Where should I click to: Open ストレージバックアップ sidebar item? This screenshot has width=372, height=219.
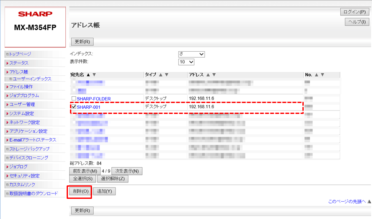tap(29, 149)
